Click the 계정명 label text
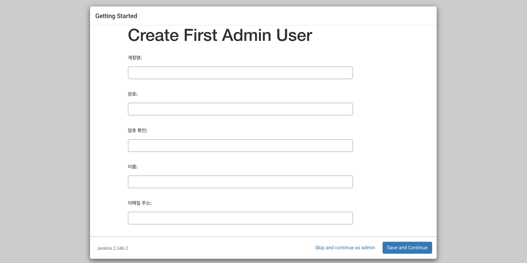The image size is (527, 263). click(134, 58)
